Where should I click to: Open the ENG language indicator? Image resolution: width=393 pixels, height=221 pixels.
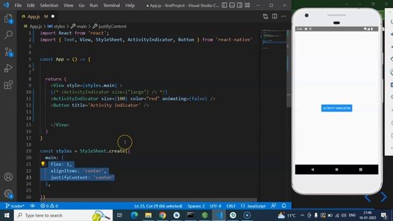coord(352,215)
